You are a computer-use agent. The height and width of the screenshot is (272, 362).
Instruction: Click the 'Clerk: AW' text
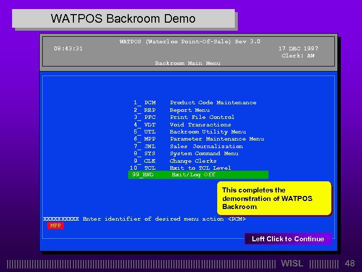pos(298,56)
